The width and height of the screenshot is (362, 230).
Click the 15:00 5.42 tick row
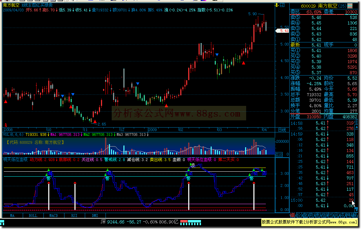click(x=322, y=200)
